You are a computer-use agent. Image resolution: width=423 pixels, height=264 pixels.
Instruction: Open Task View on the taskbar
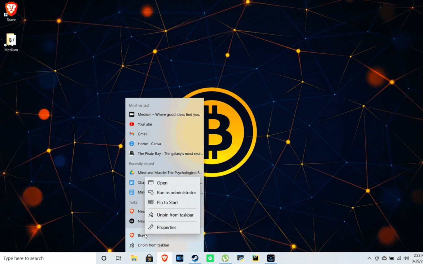(119, 258)
